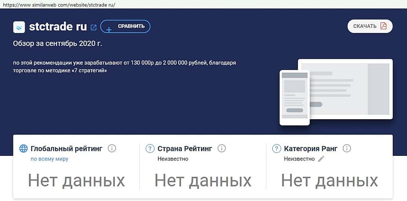The width and height of the screenshot is (407, 201).
Task: Open stctrade.ru via external link icon
Action: point(94,27)
